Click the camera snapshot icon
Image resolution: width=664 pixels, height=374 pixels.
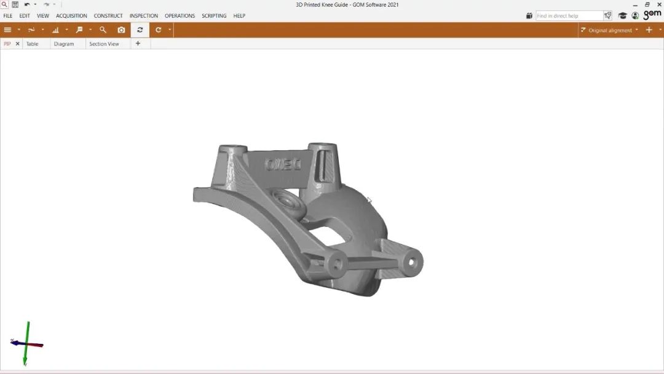pos(121,30)
